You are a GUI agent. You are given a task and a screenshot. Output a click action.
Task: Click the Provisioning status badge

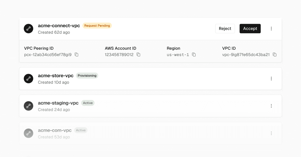pos(87,75)
